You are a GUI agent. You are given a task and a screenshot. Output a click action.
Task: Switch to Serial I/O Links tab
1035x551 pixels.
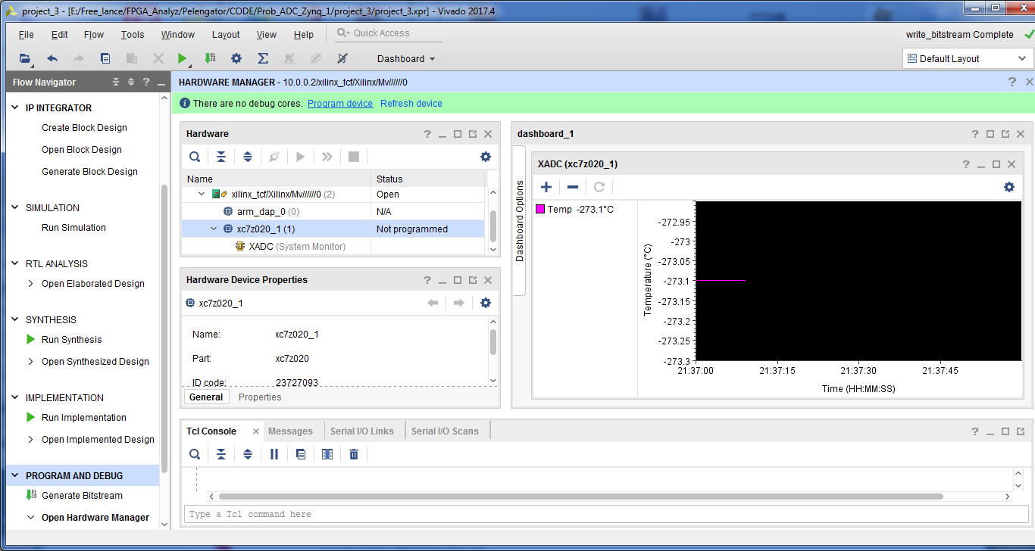(362, 431)
